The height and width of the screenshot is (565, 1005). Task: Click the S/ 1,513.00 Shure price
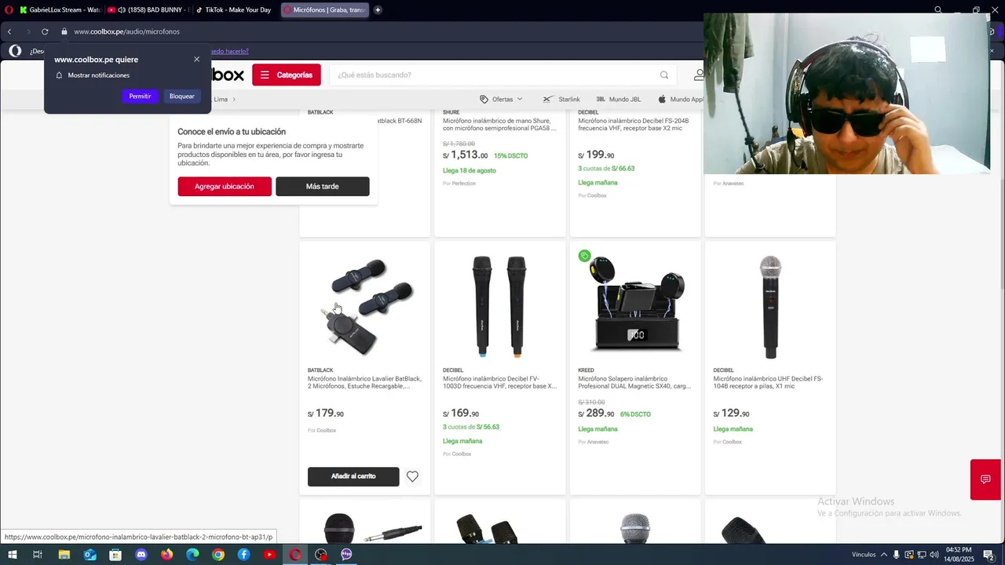(466, 155)
